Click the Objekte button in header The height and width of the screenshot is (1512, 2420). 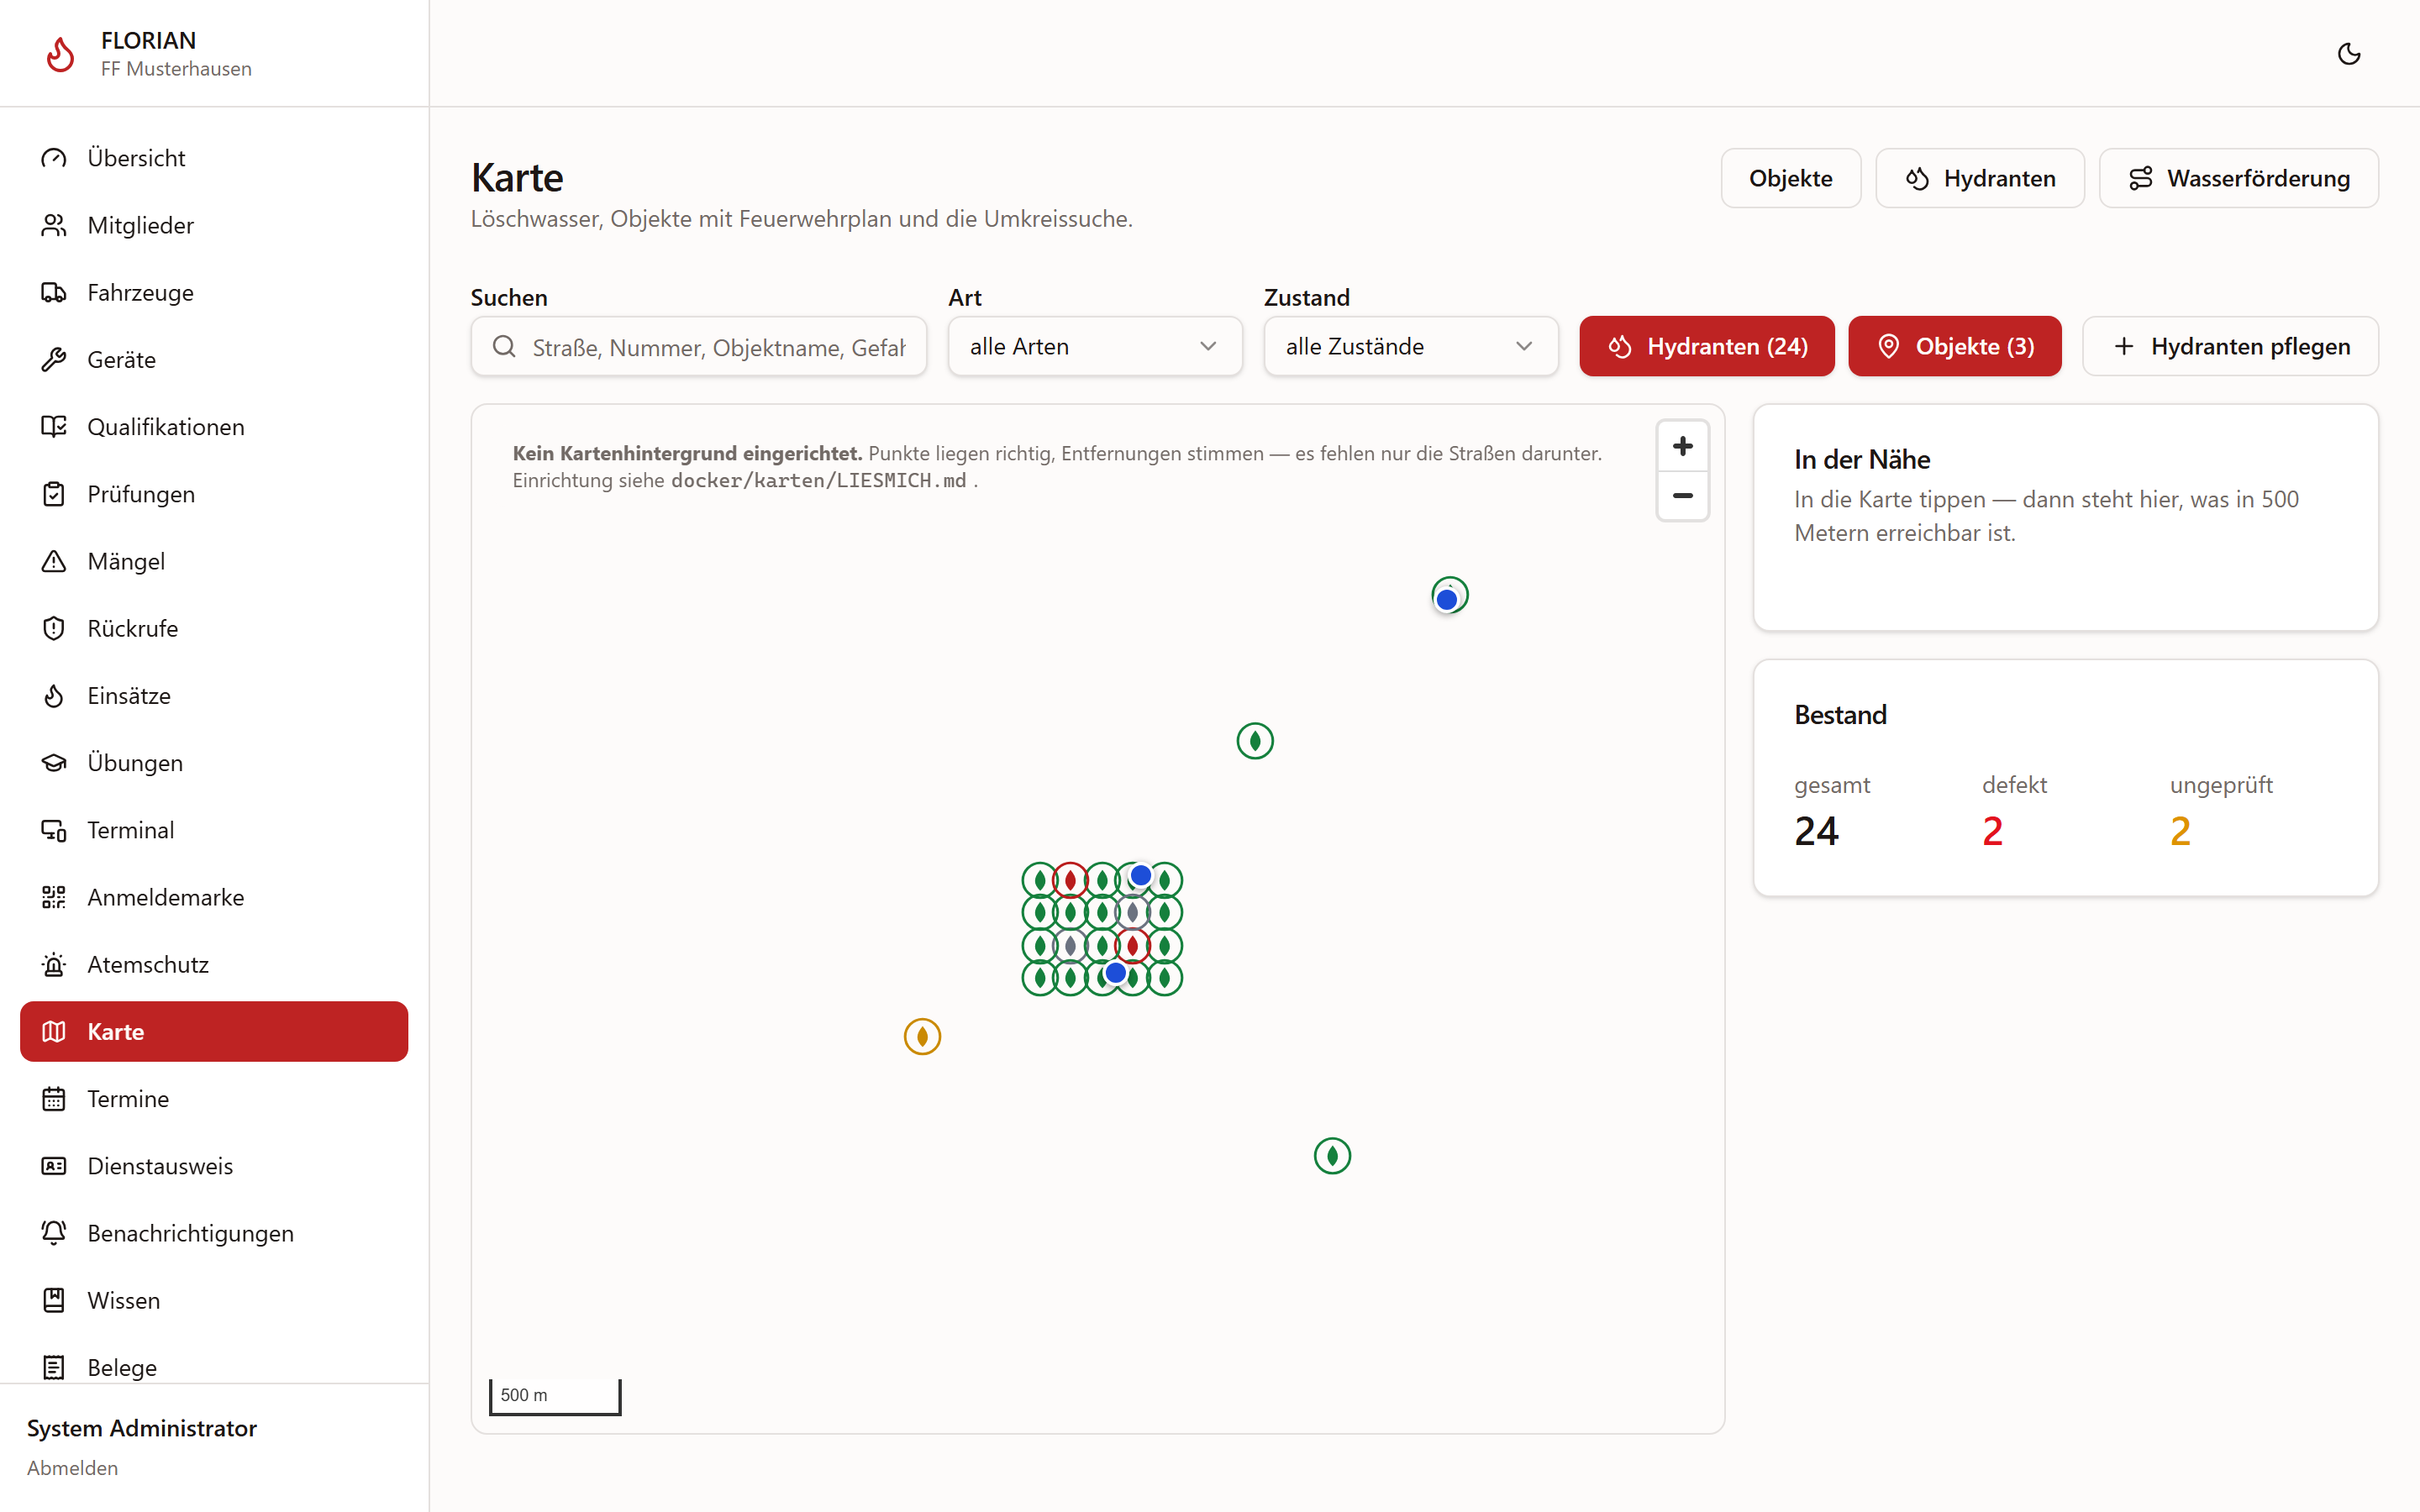tap(1790, 178)
